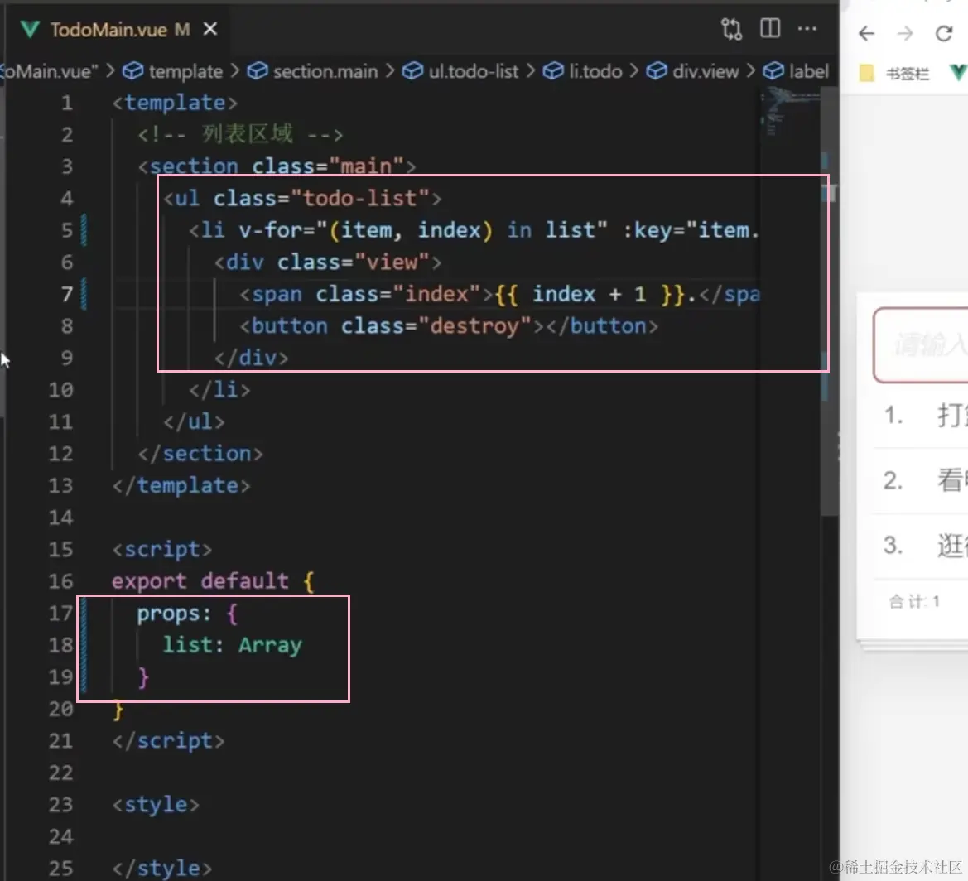
Task: Click the closing </ul> tag
Action: [194, 421]
